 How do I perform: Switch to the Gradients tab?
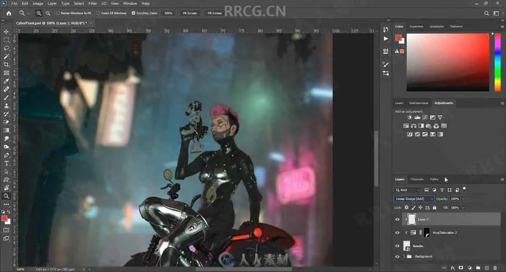click(x=436, y=26)
